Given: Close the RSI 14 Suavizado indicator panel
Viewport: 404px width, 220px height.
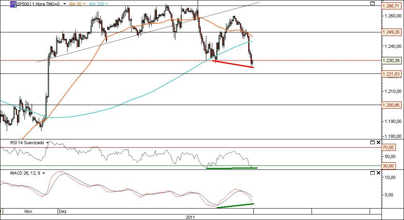Looking at the screenshot, I should click(x=378, y=142).
